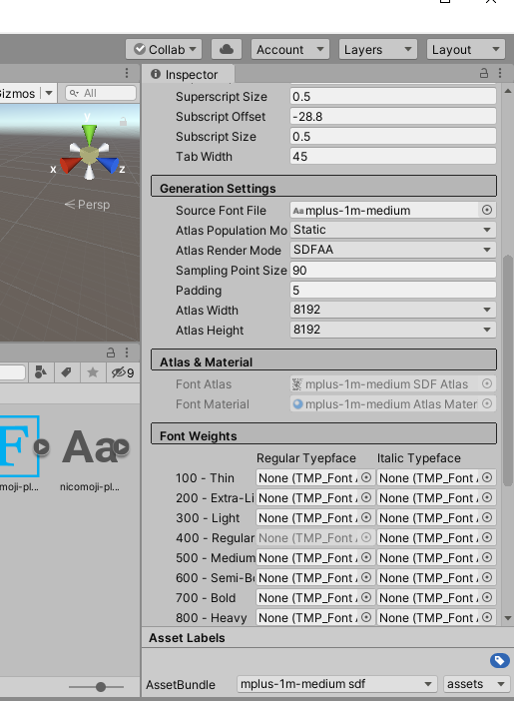Click the Asset Labels header
514x701 pixels.
[x=327, y=637]
